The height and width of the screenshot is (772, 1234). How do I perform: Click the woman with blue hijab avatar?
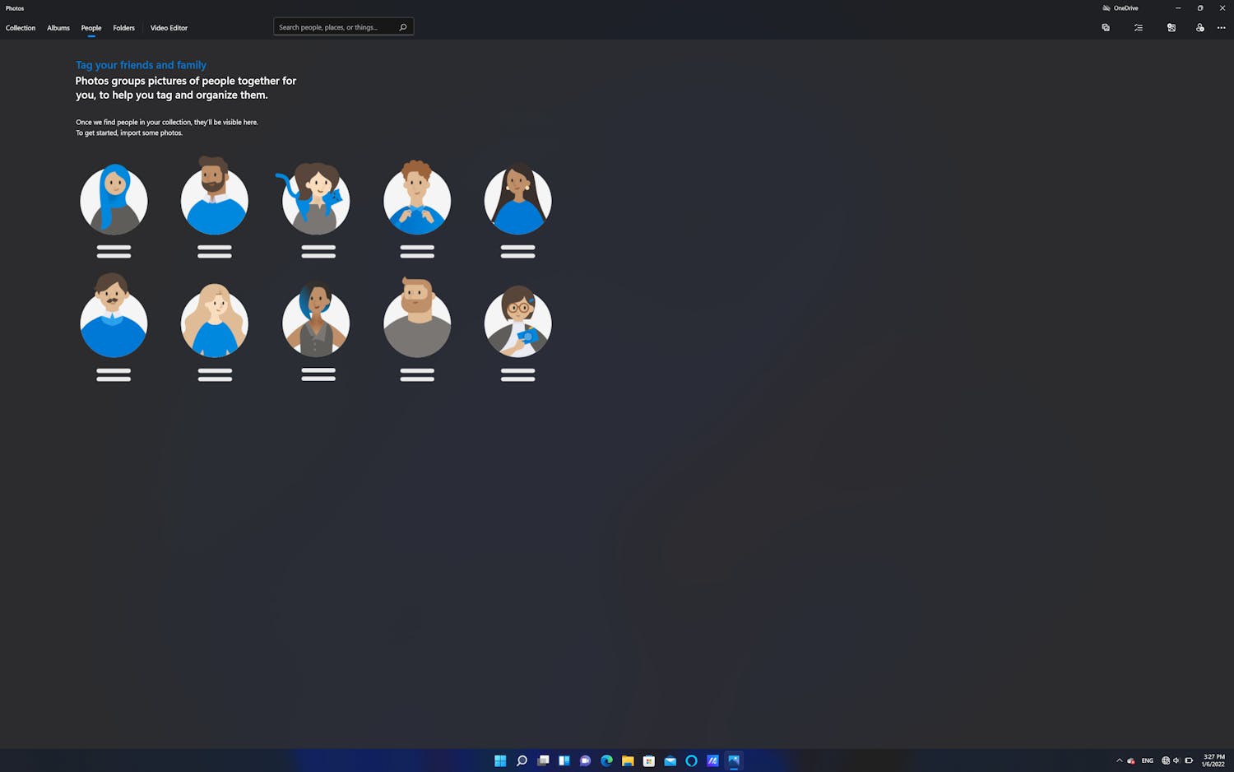pyautogui.click(x=114, y=200)
